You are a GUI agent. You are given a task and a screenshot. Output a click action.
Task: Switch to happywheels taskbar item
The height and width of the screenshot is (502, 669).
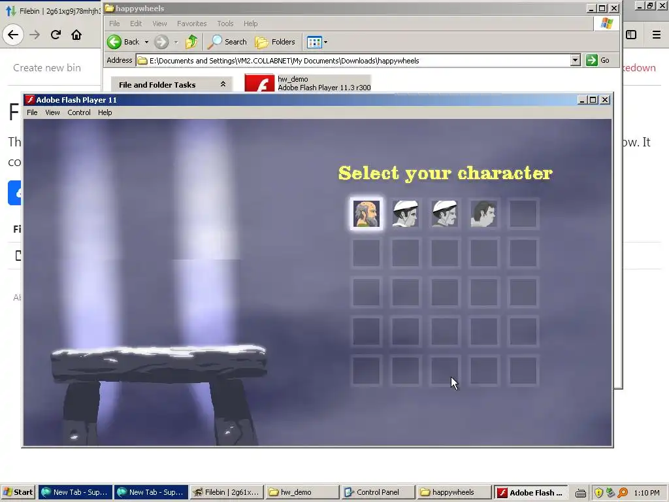[x=454, y=492]
